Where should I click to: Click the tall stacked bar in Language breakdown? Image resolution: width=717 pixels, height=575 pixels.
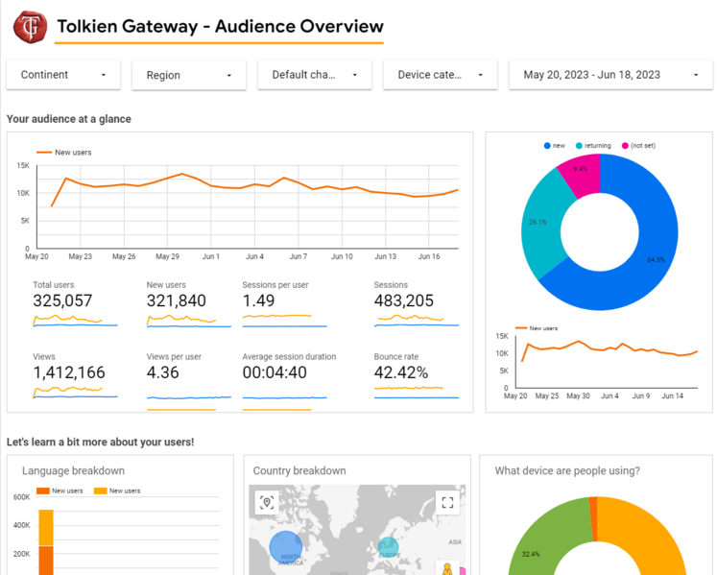click(46, 542)
